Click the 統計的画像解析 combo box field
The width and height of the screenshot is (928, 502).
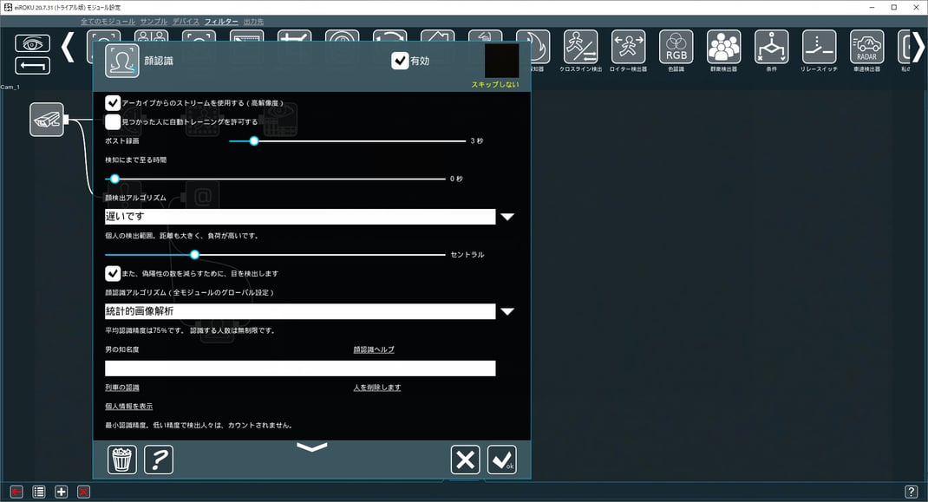coord(300,311)
